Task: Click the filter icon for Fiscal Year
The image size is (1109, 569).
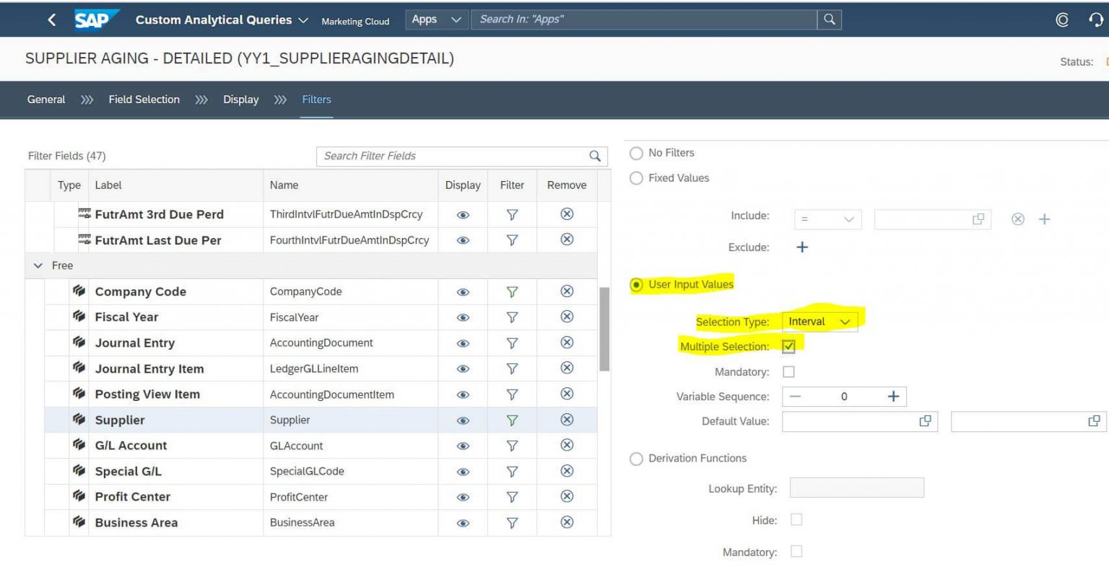Action: click(512, 317)
